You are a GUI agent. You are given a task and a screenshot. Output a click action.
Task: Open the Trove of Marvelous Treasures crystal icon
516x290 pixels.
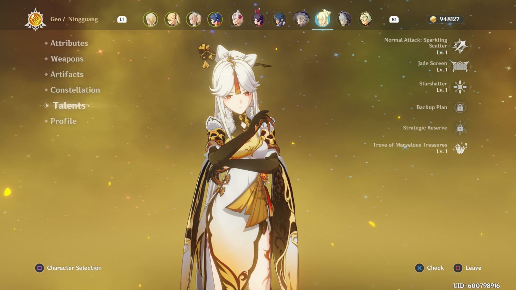click(460, 148)
